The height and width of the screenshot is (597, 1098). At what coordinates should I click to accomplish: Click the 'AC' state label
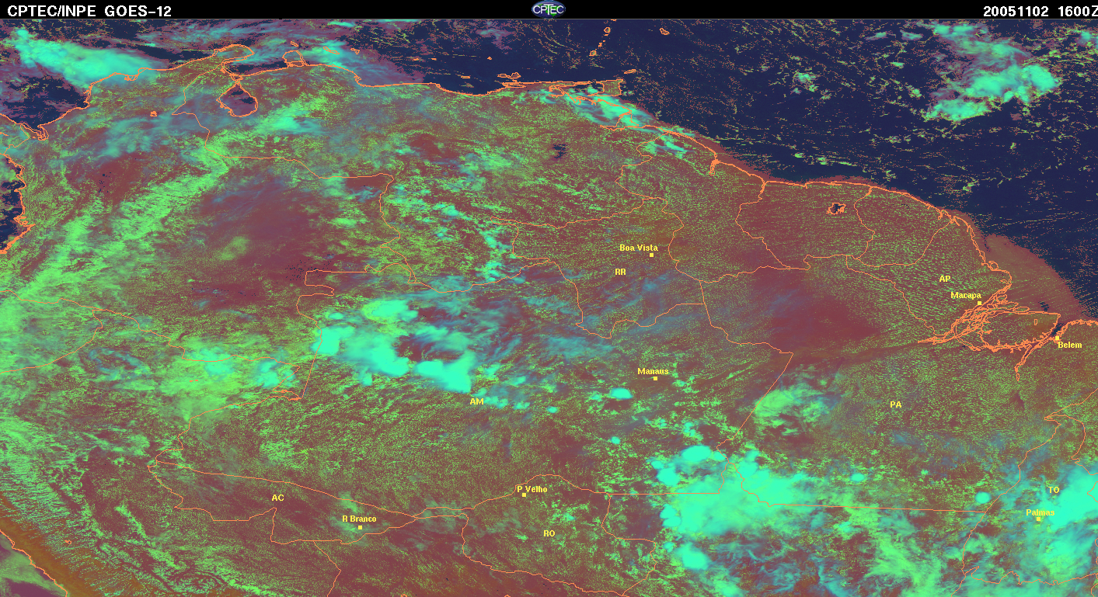(x=277, y=497)
